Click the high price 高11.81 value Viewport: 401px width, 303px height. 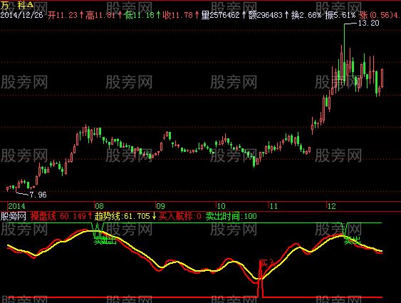pos(100,15)
